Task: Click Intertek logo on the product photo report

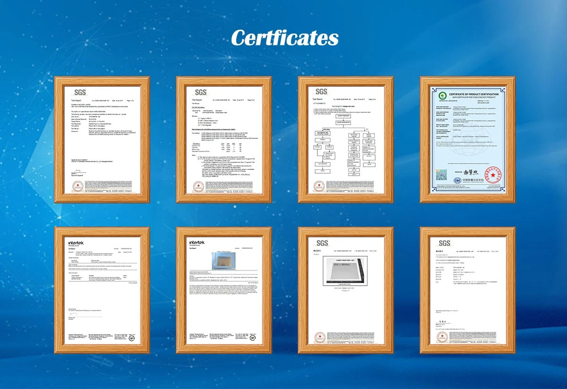Action: (197, 243)
